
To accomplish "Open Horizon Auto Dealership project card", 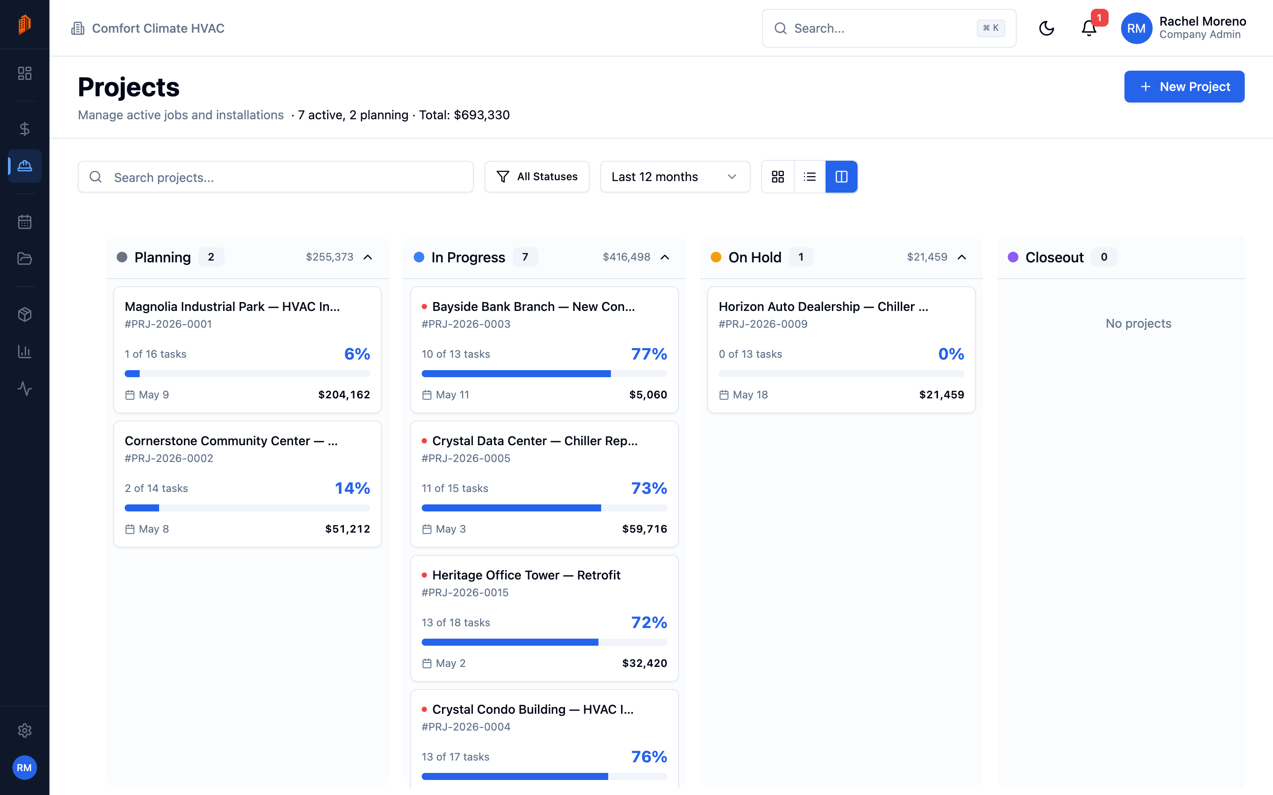I will 841,350.
